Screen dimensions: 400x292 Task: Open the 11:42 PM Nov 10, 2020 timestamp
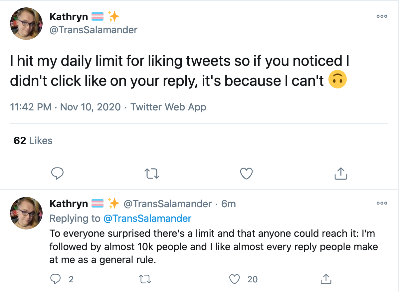[x=65, y=107]
